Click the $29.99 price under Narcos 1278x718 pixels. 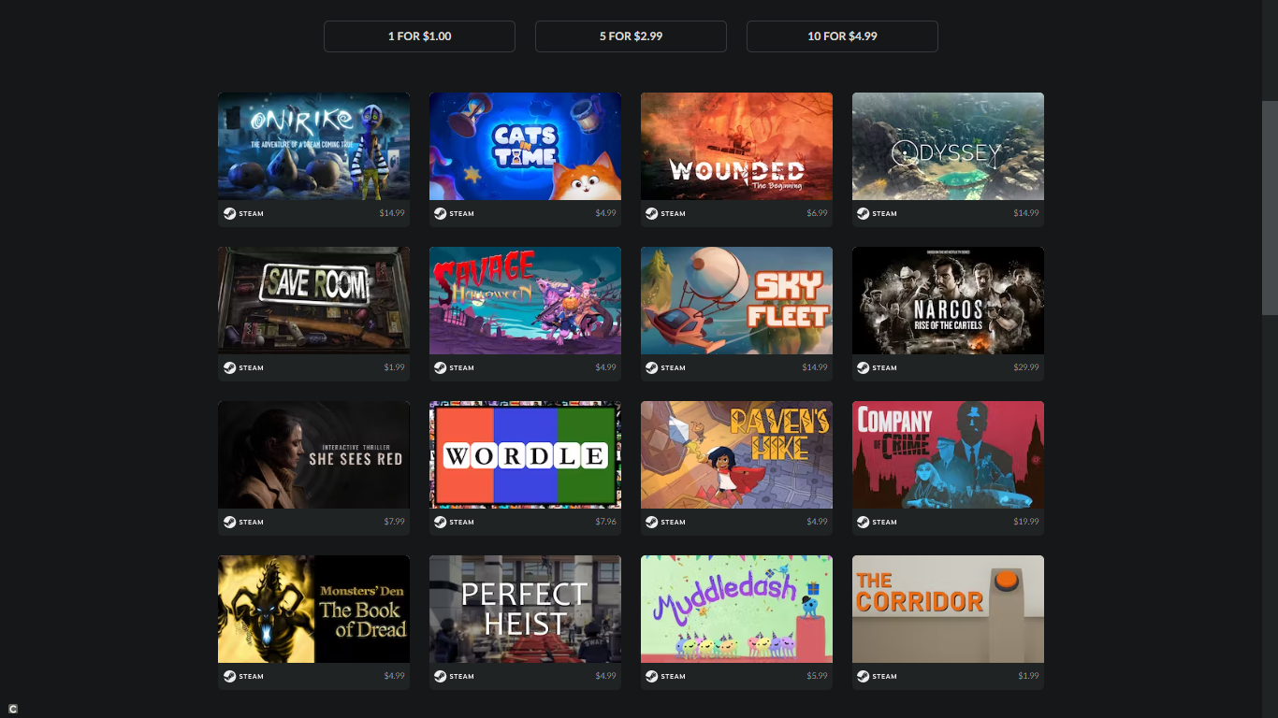(x=1026, y=367)
